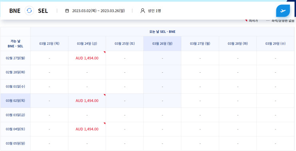Click empty cell for 03월 02일 and 03월 26일

(162, 101)
